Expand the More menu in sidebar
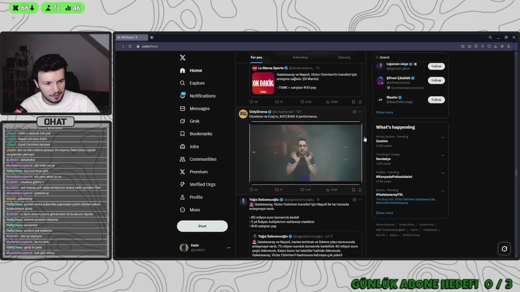The width and height of the screenshot is (520, 292). click(x=190, y=210)
